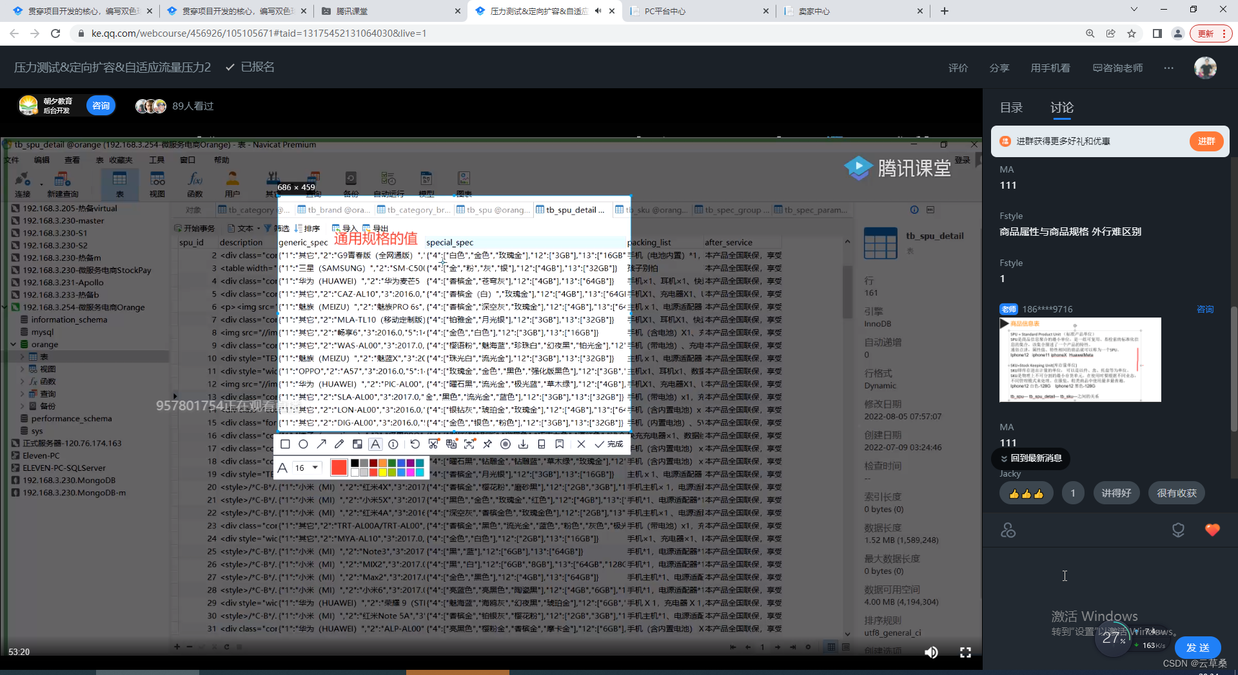Mute the video volume speaker
The height and width of the screenshot is (675, 1238).
tap(931, 652)
